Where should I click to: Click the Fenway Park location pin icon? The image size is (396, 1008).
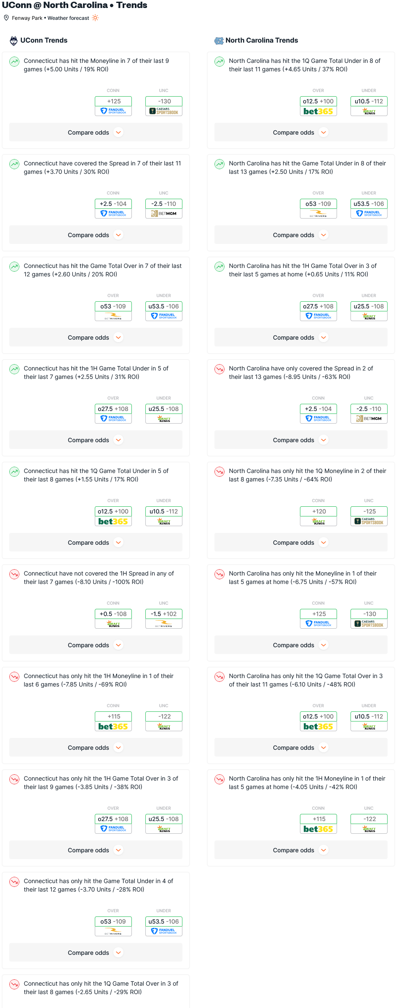(6, 18)
